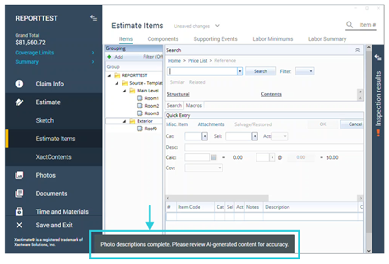389x264 pixels.
Task: Click the Structural link
Action: click(178, 94)
